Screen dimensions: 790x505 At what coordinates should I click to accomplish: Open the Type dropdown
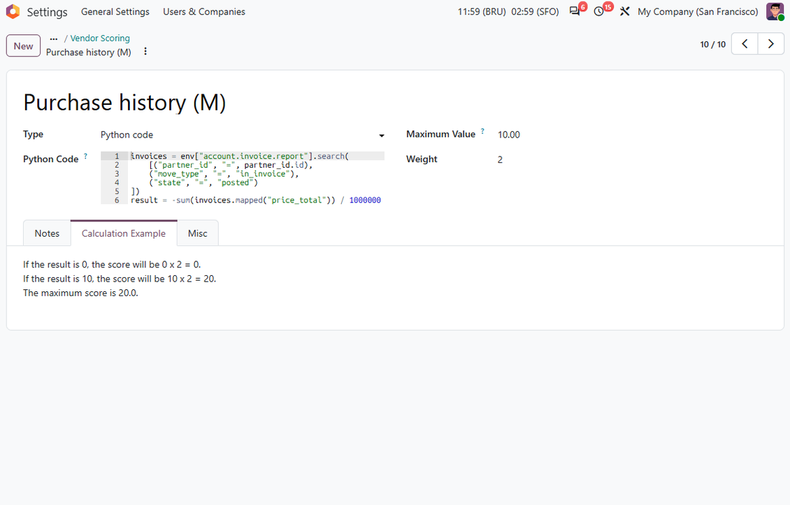point(243,135)
